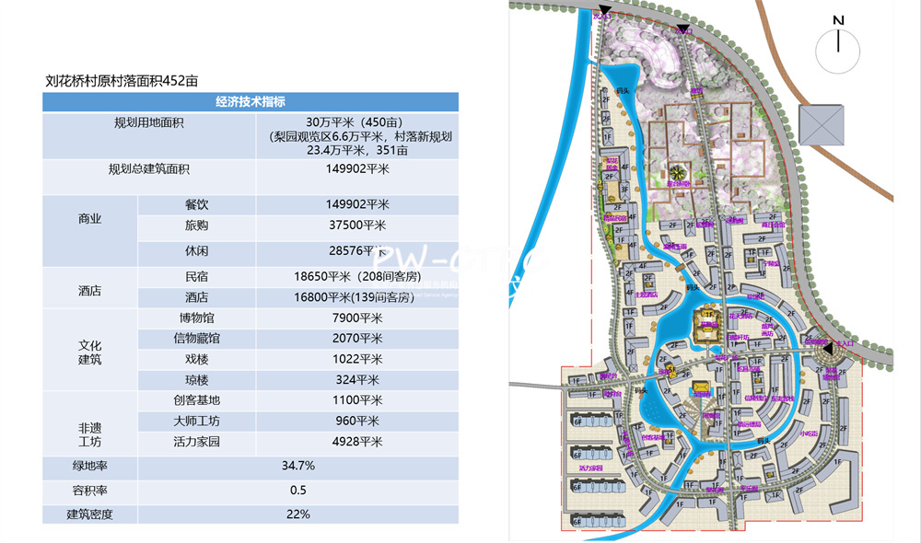Select the 创客基地 cell in the table

196,400
